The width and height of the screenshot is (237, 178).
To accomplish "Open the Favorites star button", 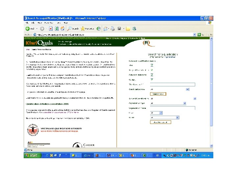I will (x=87, y=29).
